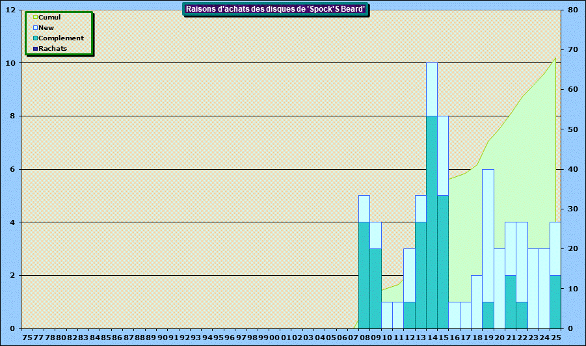Select the teal Complement segment of year 25
Screen dimensions: 586x346
pyautogui.click(x=555, y=301)
